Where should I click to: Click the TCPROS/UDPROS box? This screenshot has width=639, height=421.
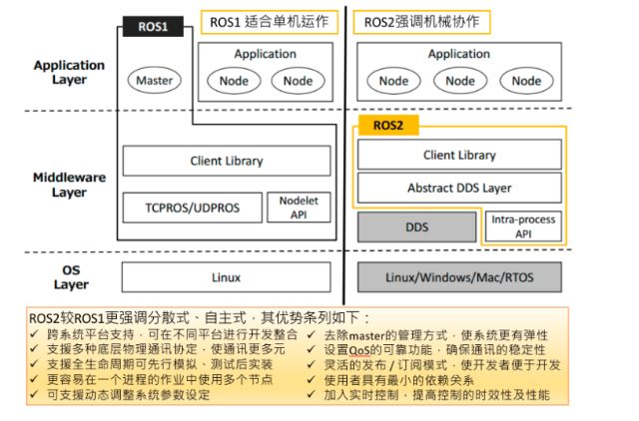coord(190,208)
